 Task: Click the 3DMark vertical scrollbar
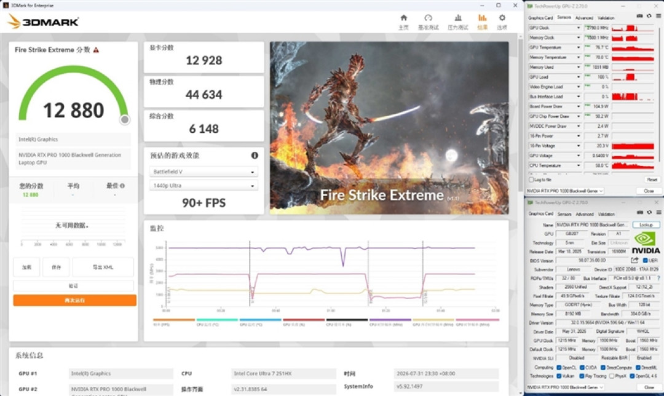point(520,114)
